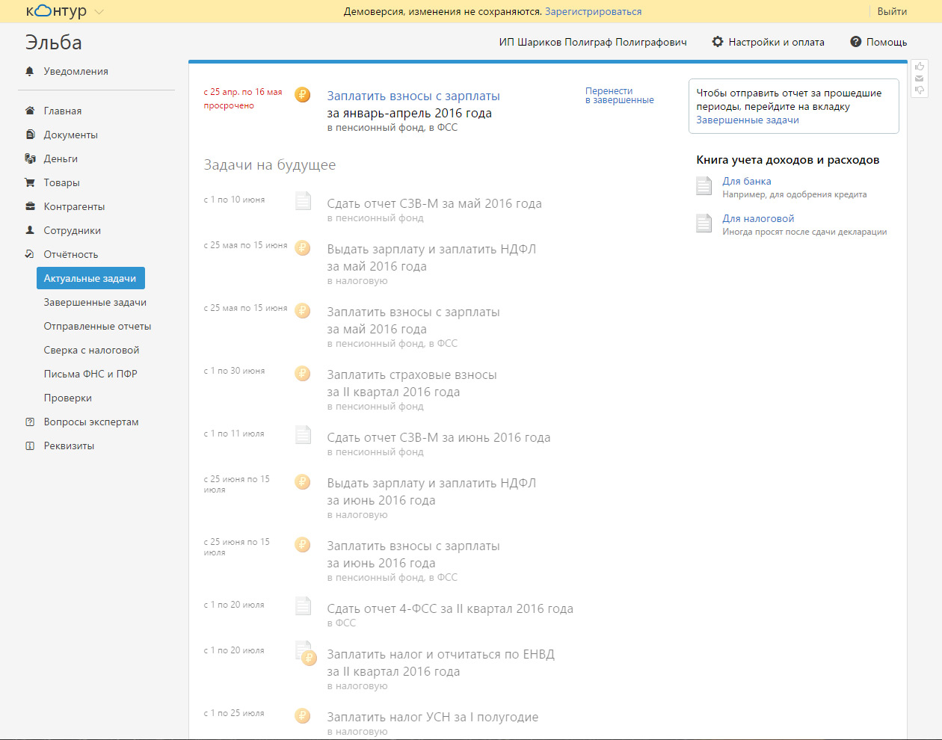Screen dimensions: 942x740
Task: Open the Завершенные задачи sidebar tab
Action: click(x=95, y=302)
